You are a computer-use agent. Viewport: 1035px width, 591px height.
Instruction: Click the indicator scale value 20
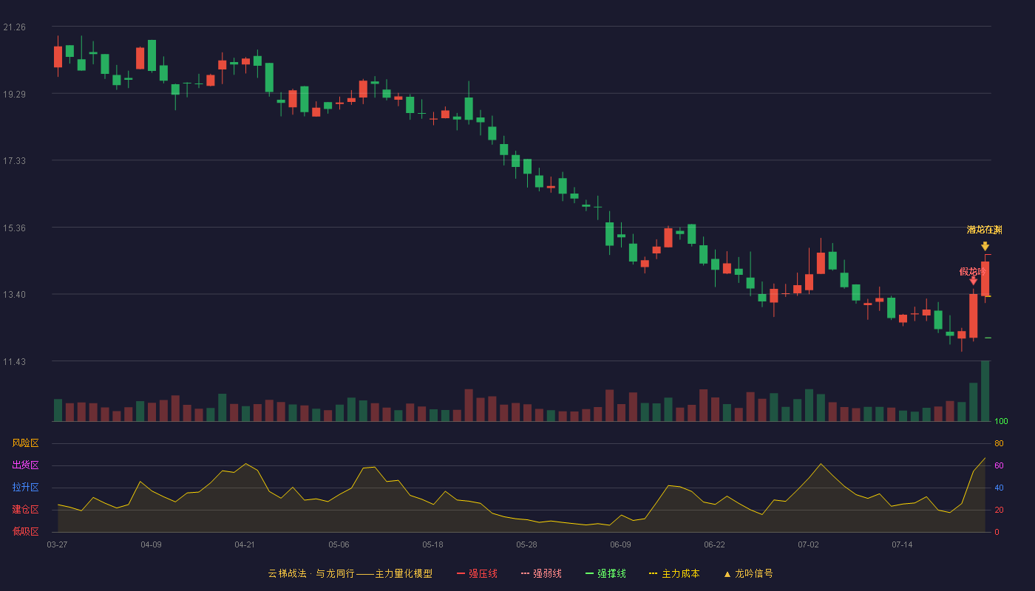[x=999, y=510]
